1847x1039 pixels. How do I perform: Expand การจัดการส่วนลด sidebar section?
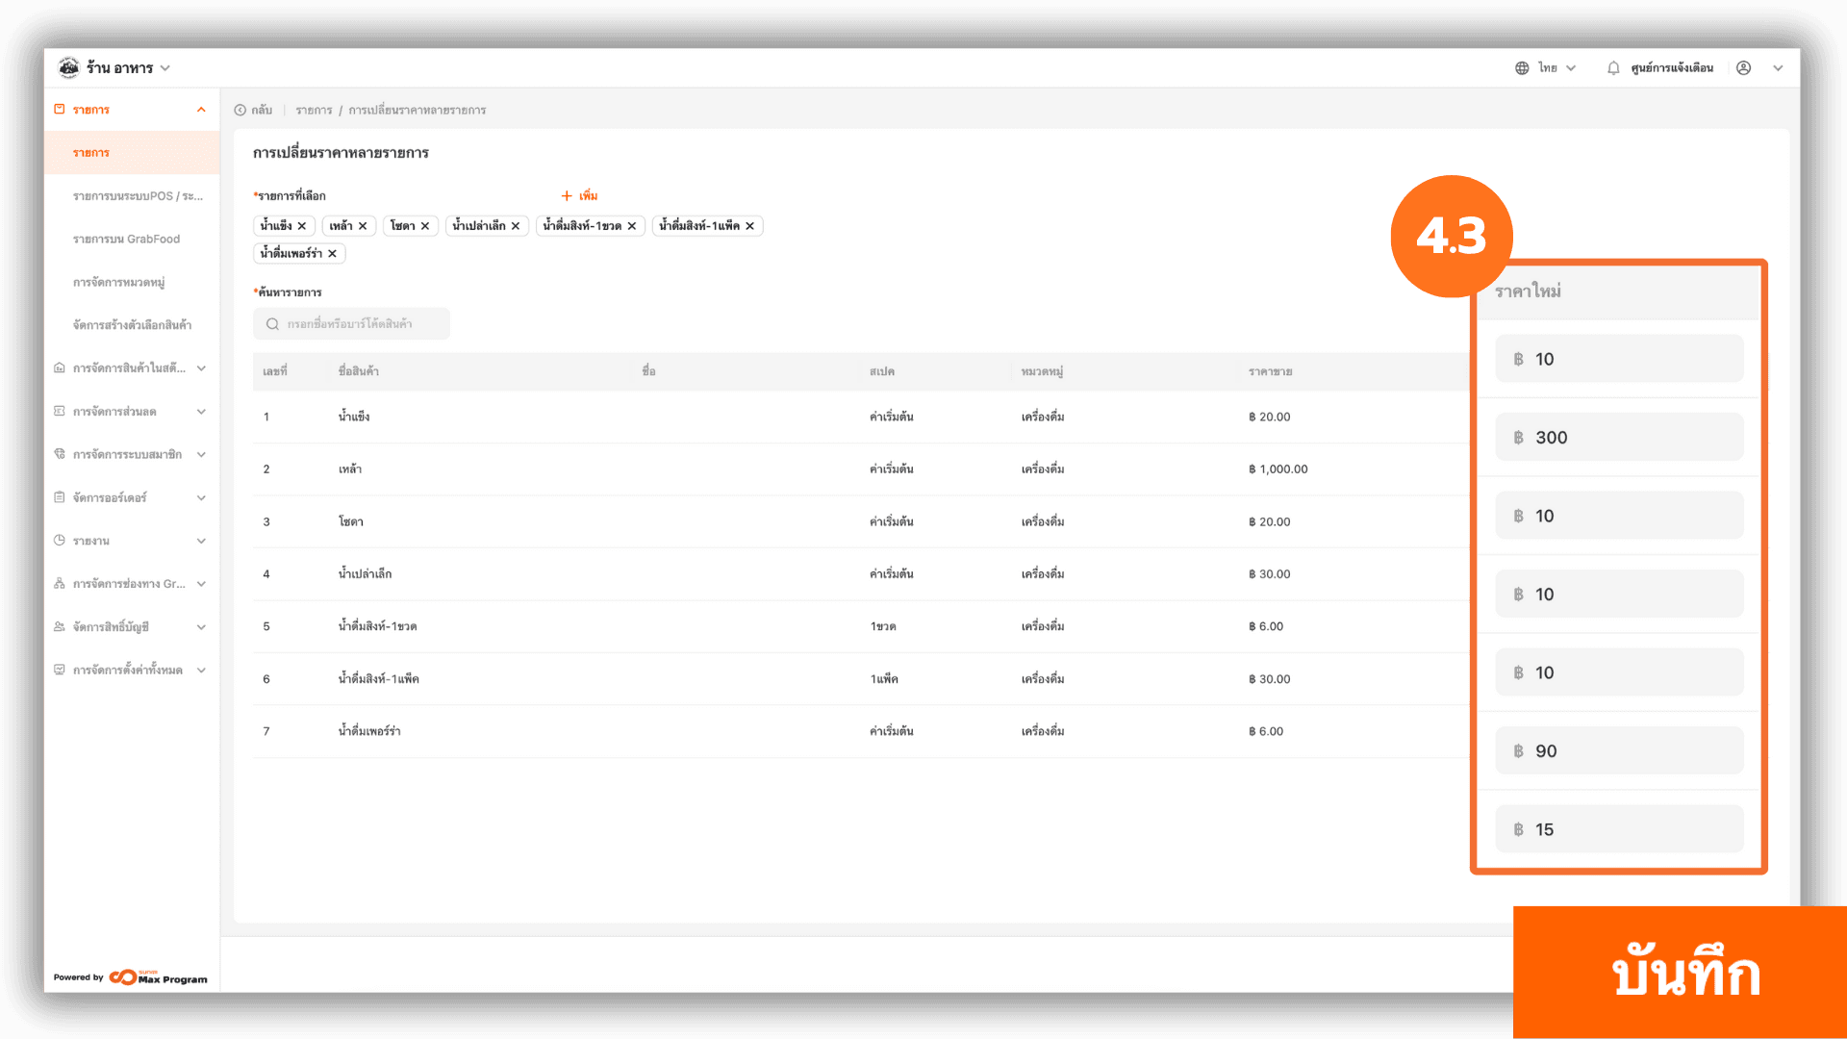pyautogui.click(x=201, y=412)
